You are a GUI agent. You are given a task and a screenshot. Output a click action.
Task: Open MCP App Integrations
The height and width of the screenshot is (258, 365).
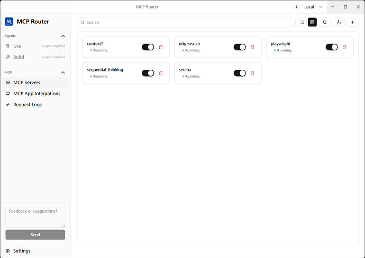[35, 94]
